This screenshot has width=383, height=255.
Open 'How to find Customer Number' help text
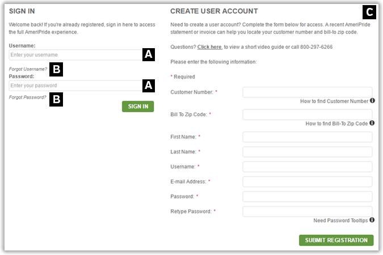pos(334,101)
